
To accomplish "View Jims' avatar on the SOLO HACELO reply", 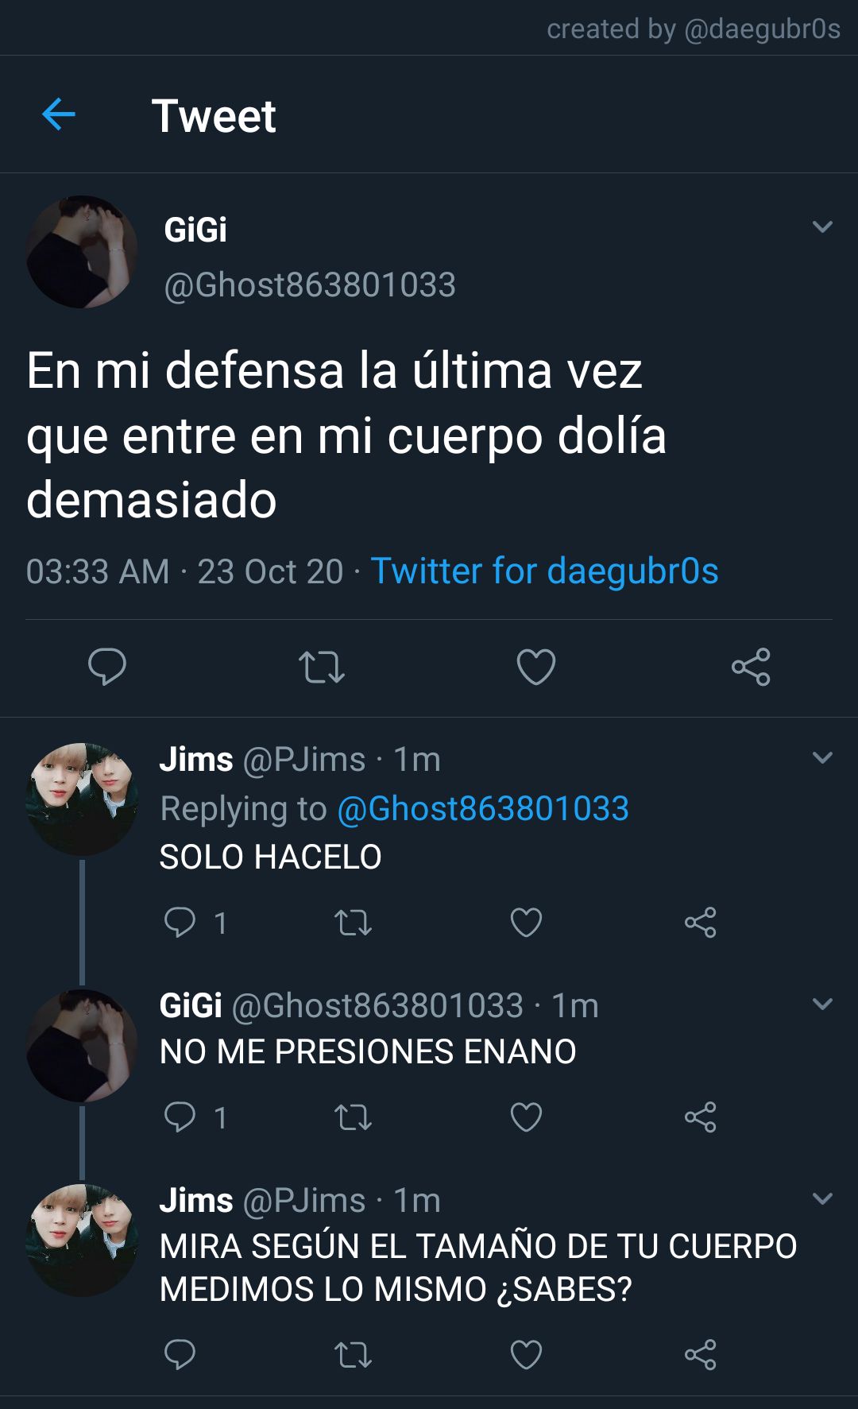I will [82, 799].
